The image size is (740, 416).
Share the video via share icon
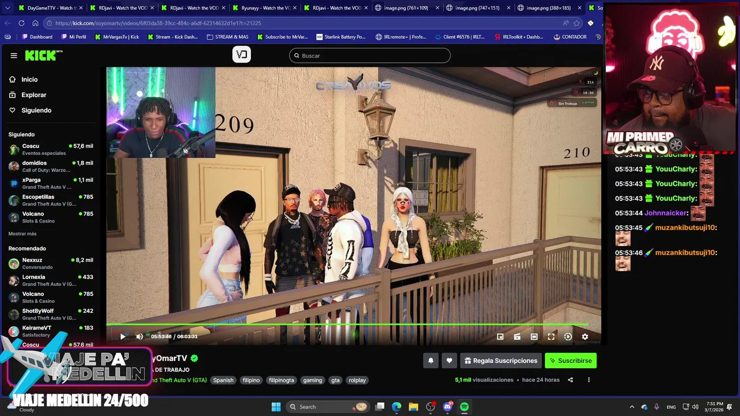[571, 380]
